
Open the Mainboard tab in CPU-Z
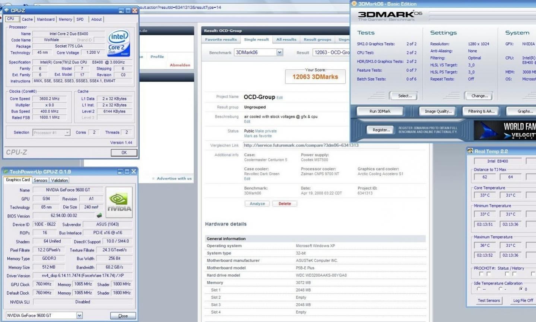pyautogui.click(x=46, y=19)
